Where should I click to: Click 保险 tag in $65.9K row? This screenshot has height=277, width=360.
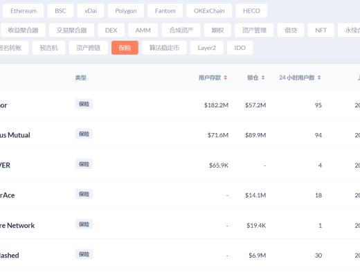pyautogui.click(x=84, y=164)
